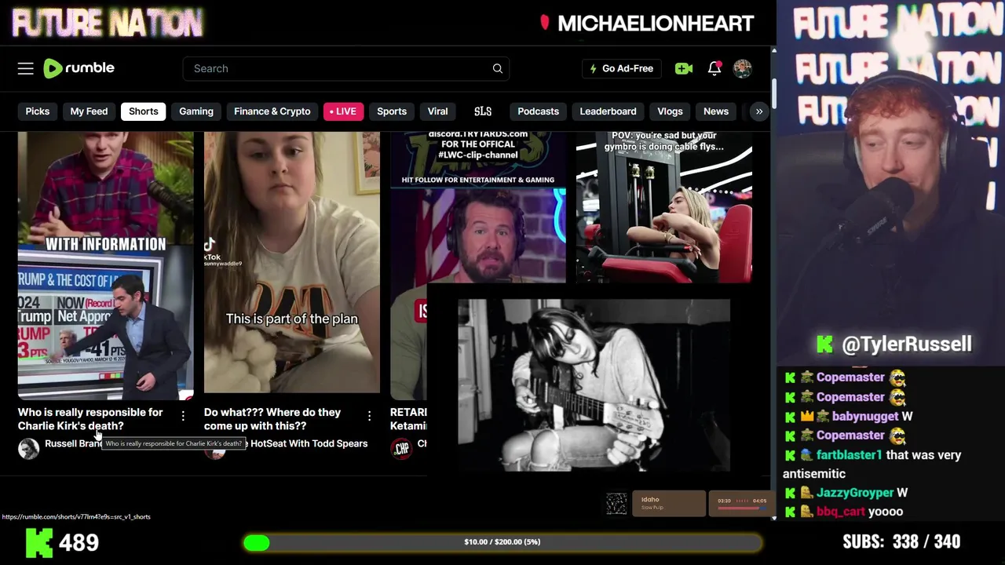Open the green video upload camera icon
Viewport: 1005px width, 565px height.
[684, 68]
